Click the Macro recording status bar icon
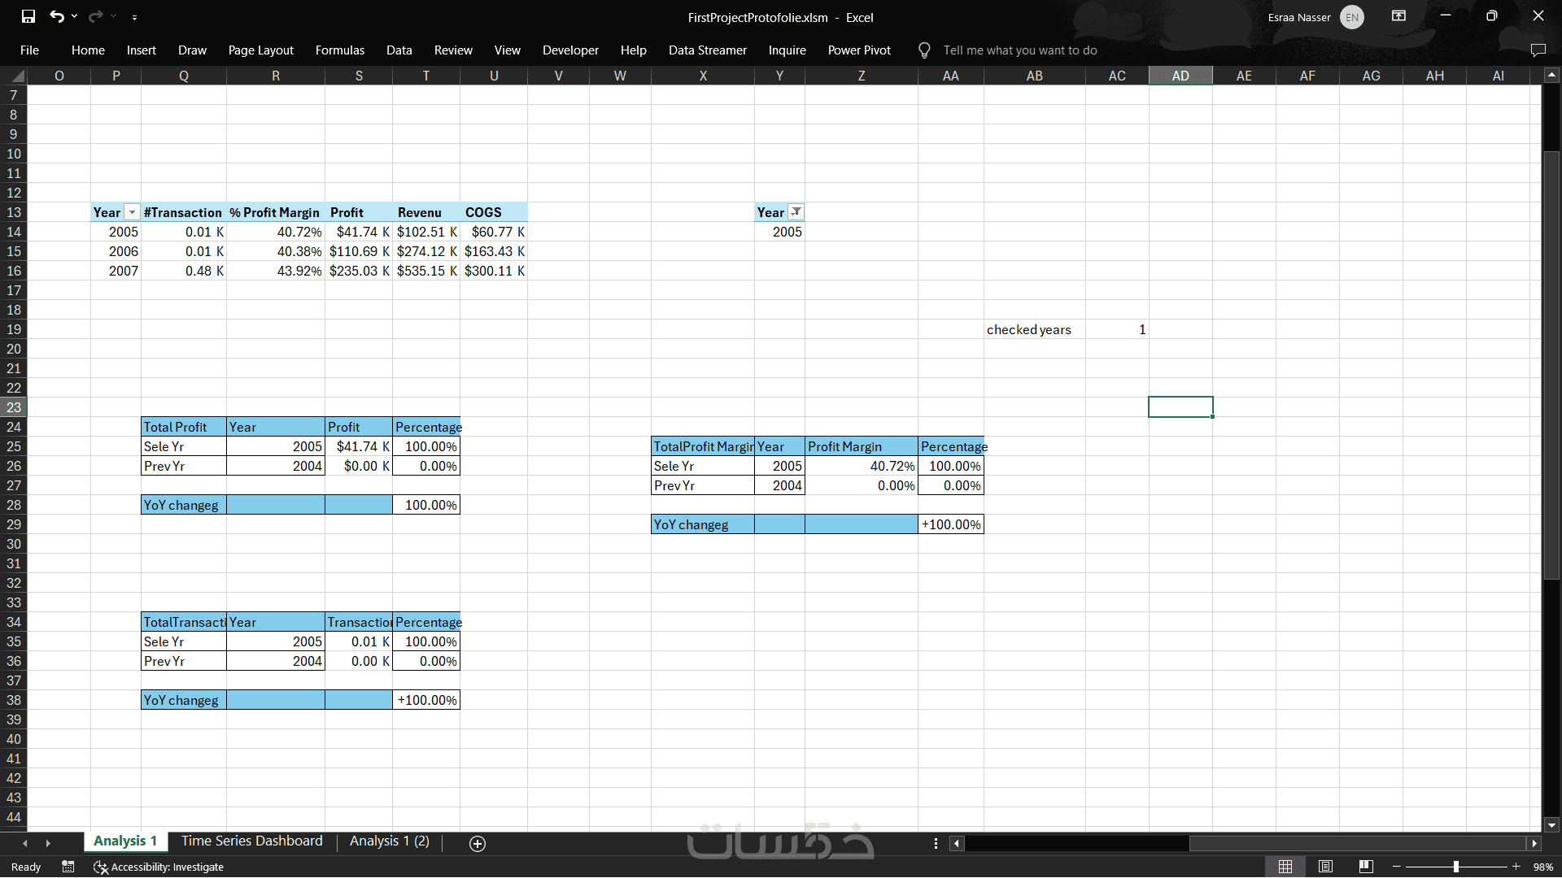The height and width of the screenshot is (878, 1562). coord(68,867)
